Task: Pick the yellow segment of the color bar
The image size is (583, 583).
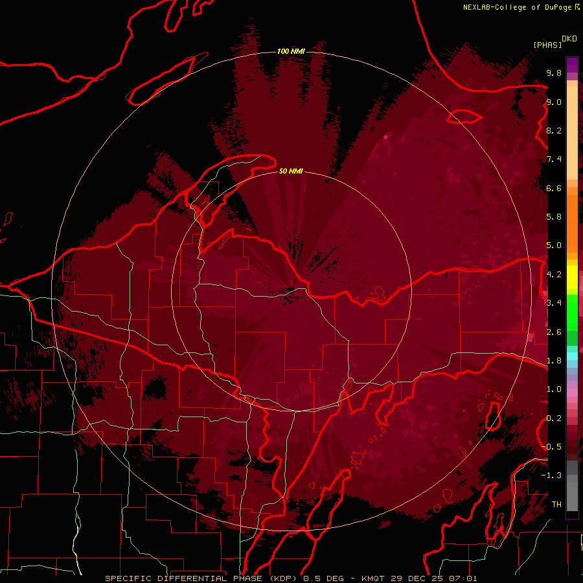Action: click(572, 276)
